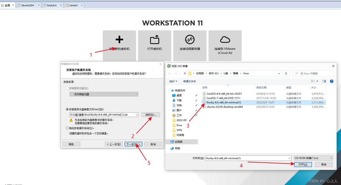Click the plus icon to create a new virtual machine
This screenshot has height=185, width=341.
point(119,40)
